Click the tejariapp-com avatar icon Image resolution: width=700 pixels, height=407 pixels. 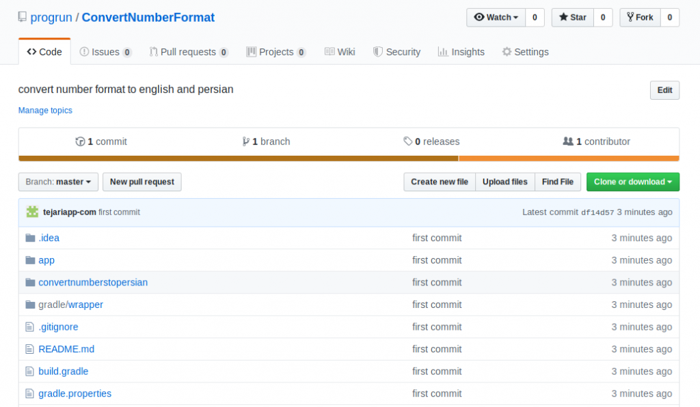pyautogui.click(x=32, y=212)
